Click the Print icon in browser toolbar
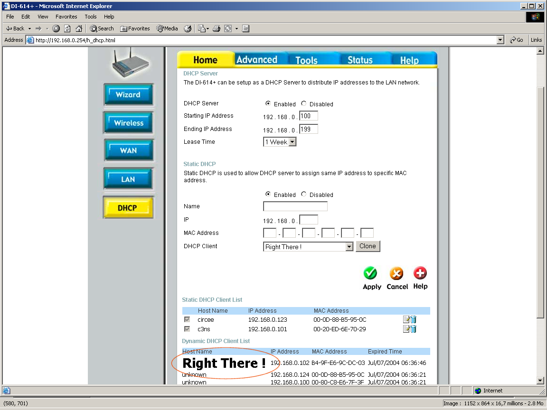This screenshot has width=547, height=410. coord(217,28)
